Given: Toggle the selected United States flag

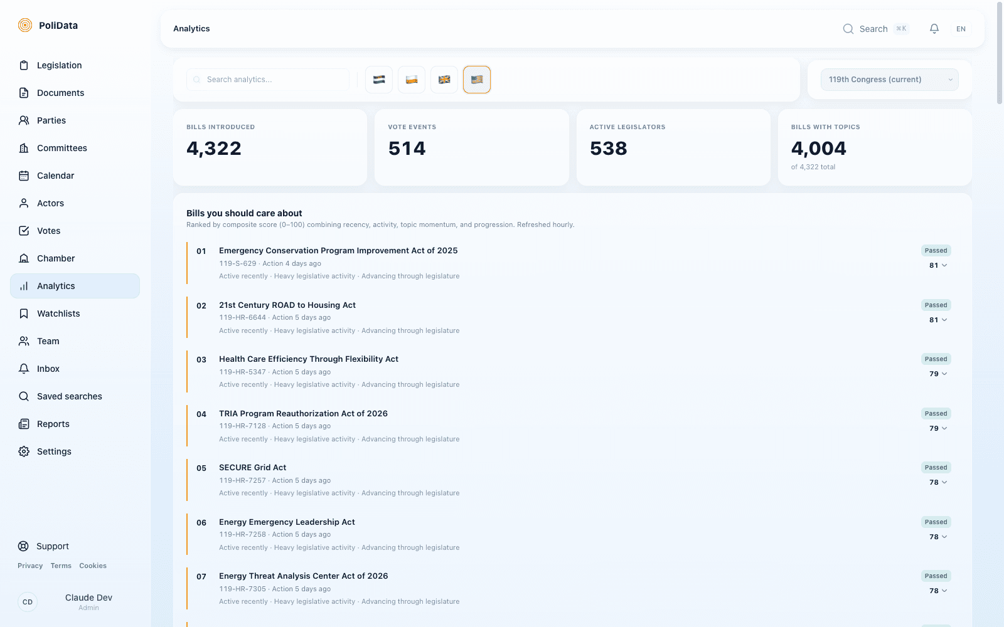Looking at the screenshot, I should [477, 80].
